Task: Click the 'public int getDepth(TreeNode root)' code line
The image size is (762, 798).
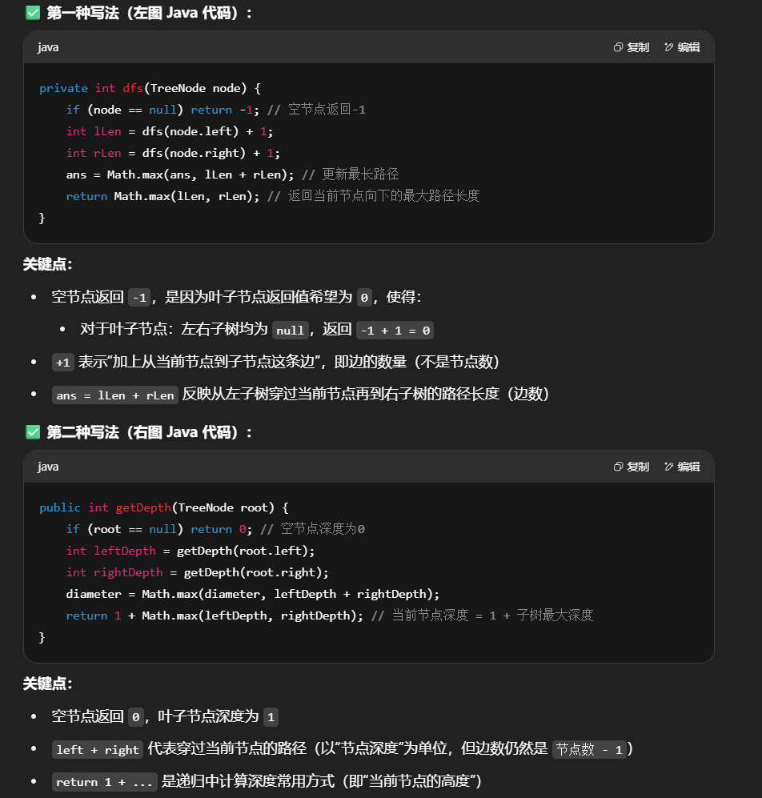Action: tap(163, 507)
